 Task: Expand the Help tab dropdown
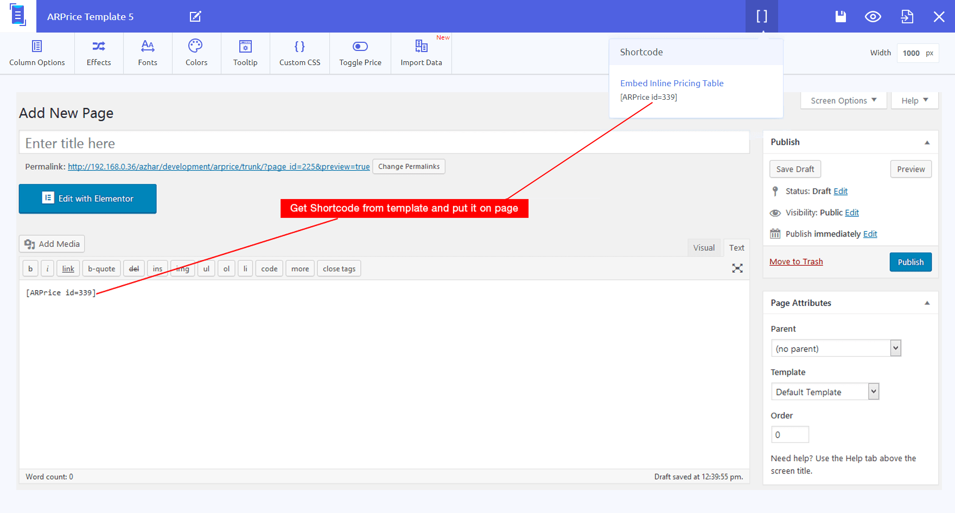915,100
